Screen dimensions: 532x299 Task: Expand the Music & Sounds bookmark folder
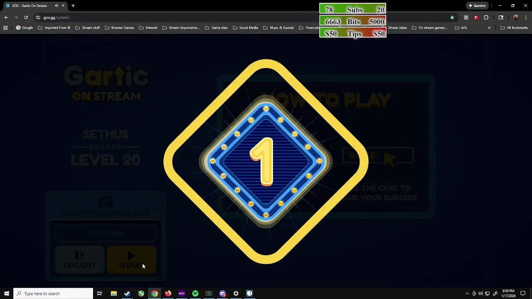[x=279, y=28]
